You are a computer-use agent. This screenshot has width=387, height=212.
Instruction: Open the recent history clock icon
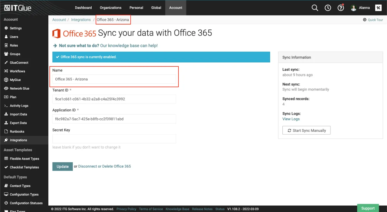click(328, 8)
